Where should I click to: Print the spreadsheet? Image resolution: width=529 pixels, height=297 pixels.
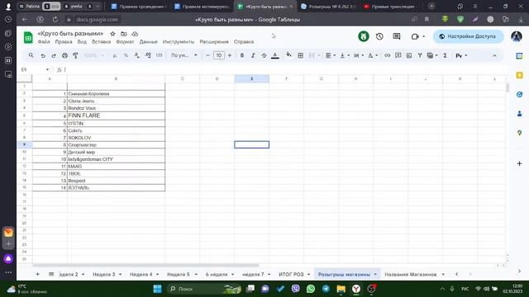(x=64, y=55)
